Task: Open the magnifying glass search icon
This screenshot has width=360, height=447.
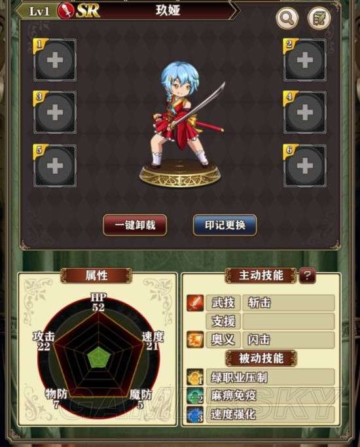Action: pos(287,18)
